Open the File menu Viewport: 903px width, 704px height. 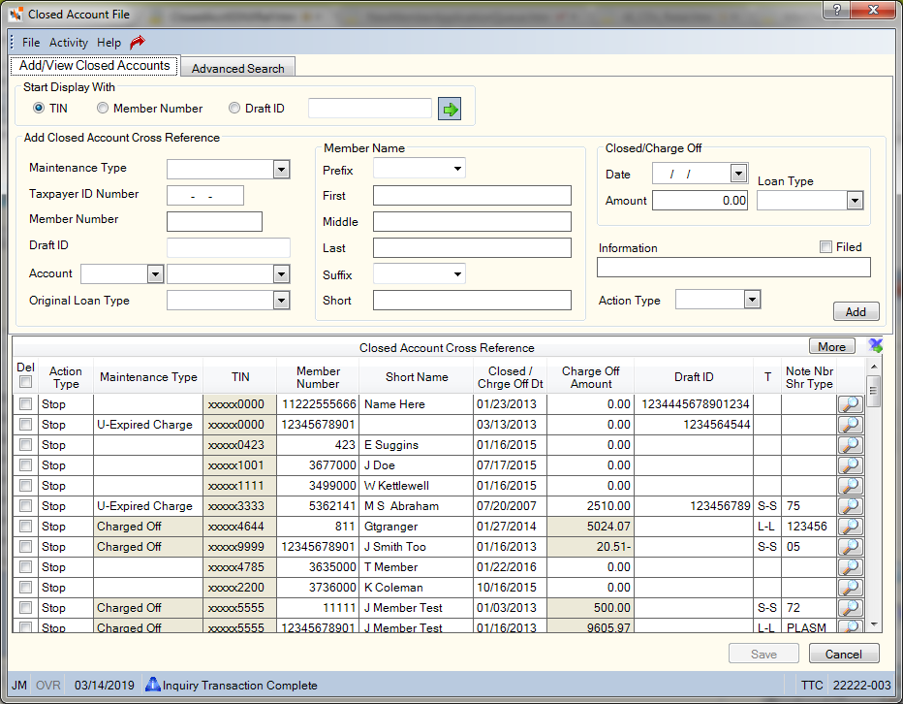pyautogui.click(x=31, y=42)
